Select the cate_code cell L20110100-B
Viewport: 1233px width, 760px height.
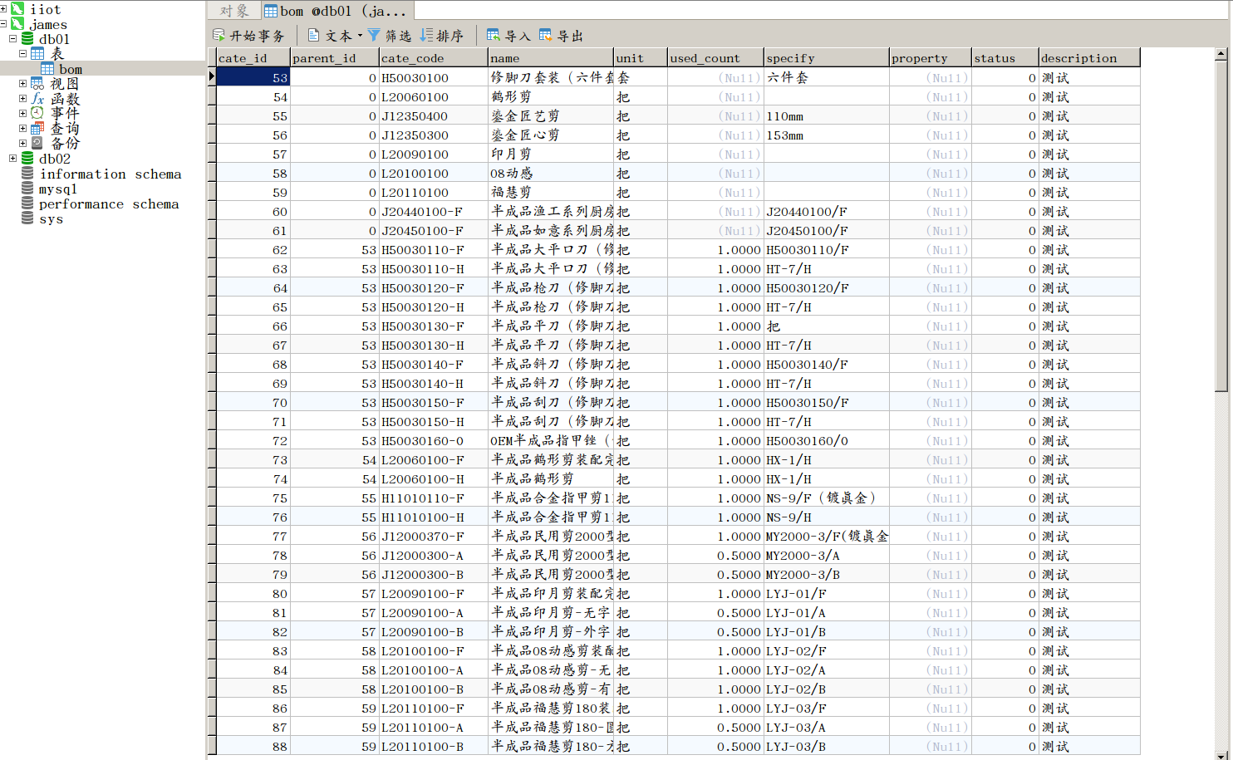[x=434, y=746]
